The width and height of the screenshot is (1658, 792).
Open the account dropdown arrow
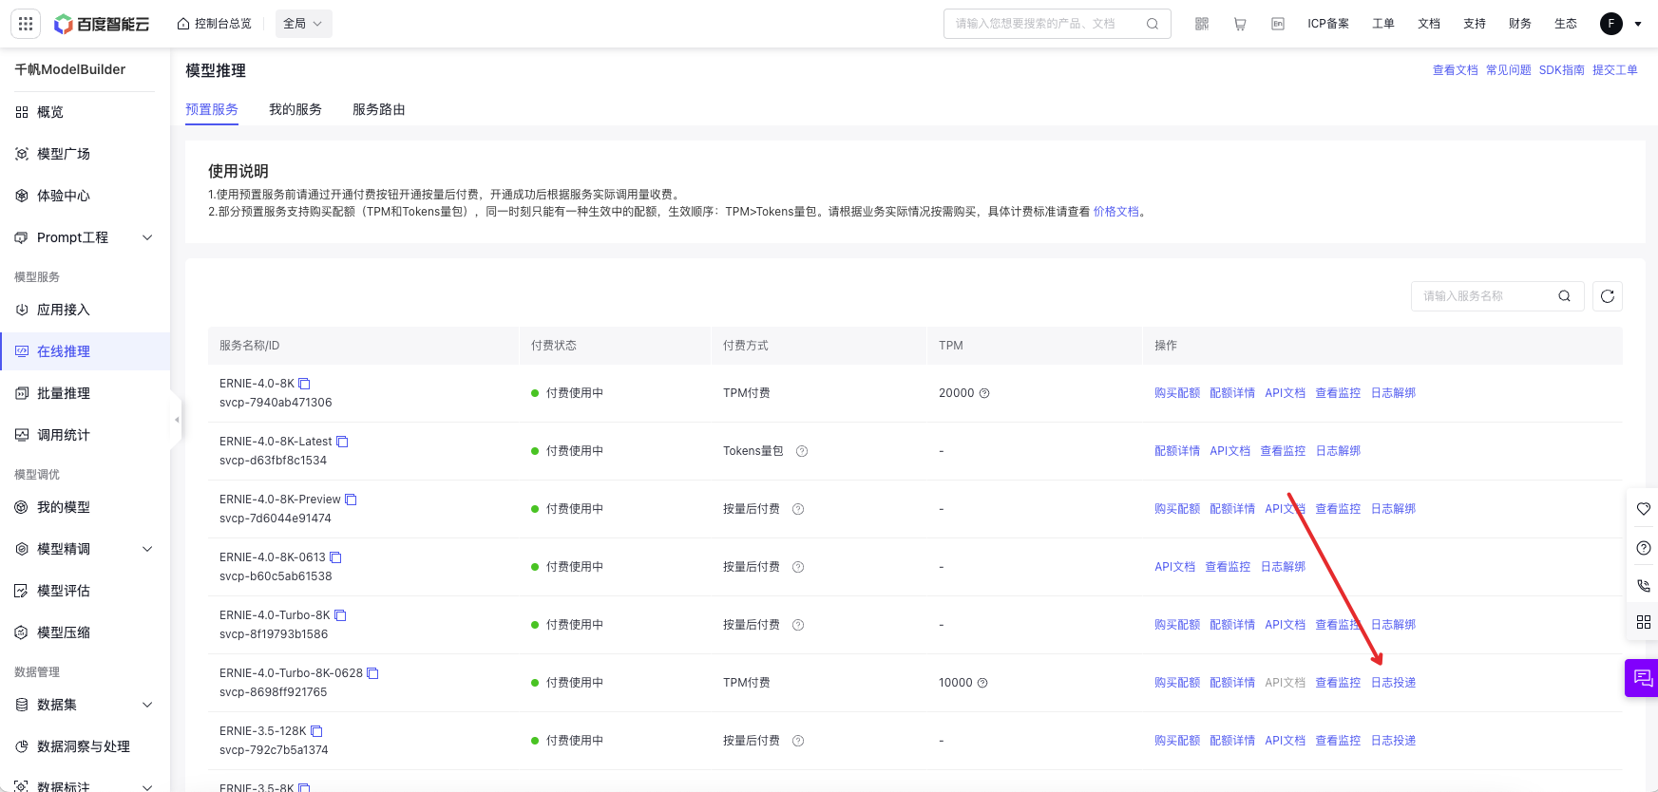click(1638, 24)
